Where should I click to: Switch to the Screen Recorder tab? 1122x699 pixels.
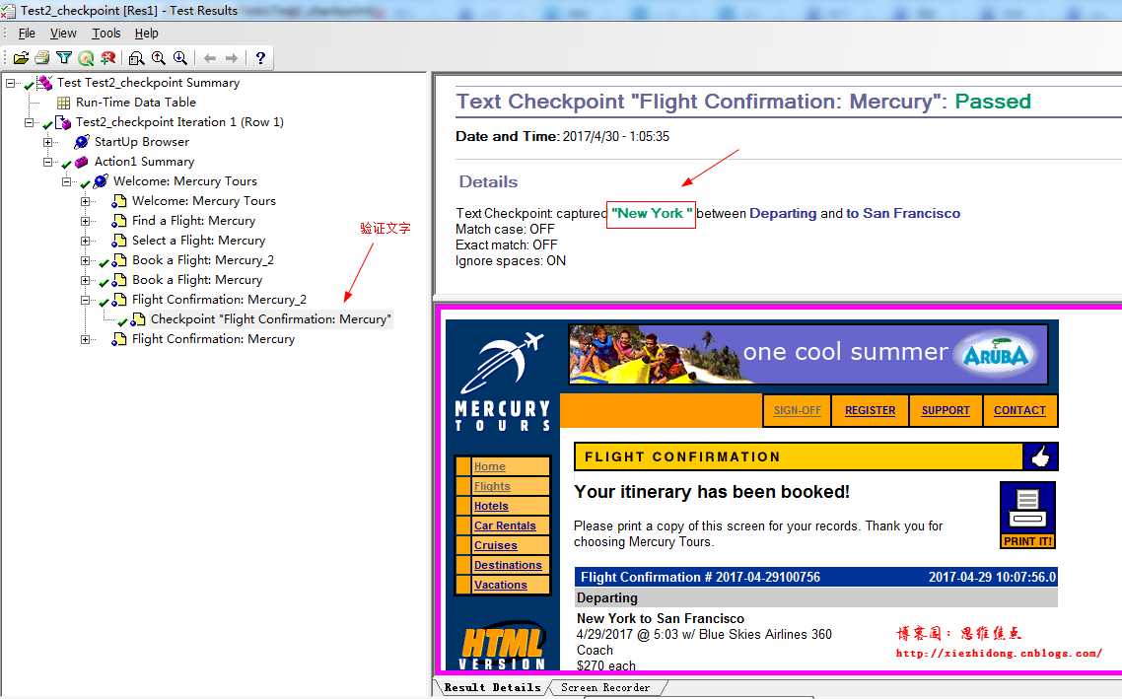tap(605, 687)
